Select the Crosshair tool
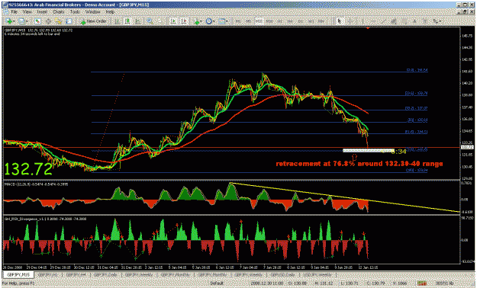Image resolution: width=477 pixels, height=288 pixels. click(x=350, y=21)
